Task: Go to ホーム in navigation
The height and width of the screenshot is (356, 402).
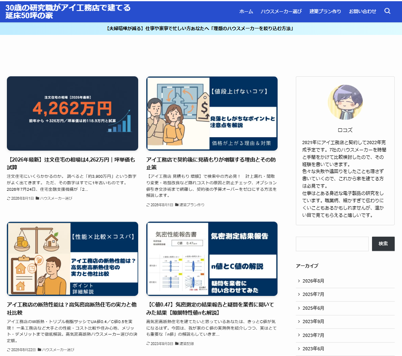Action: tap(246, 11)
